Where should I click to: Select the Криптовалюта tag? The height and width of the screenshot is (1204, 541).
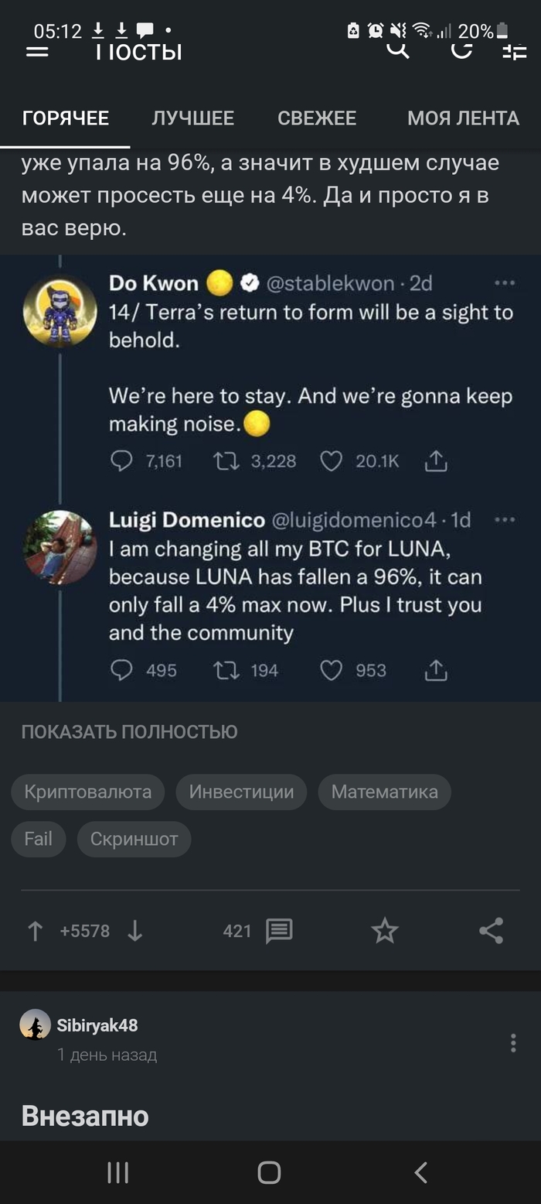[87, 792]
